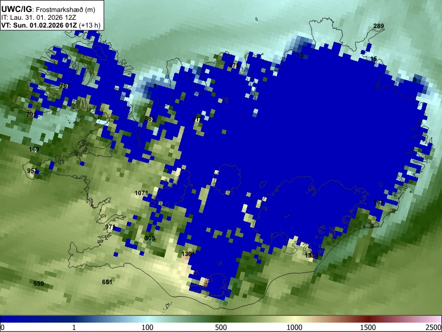Click the map value 651
Screen dimensions: 442x332
(107, 282)
